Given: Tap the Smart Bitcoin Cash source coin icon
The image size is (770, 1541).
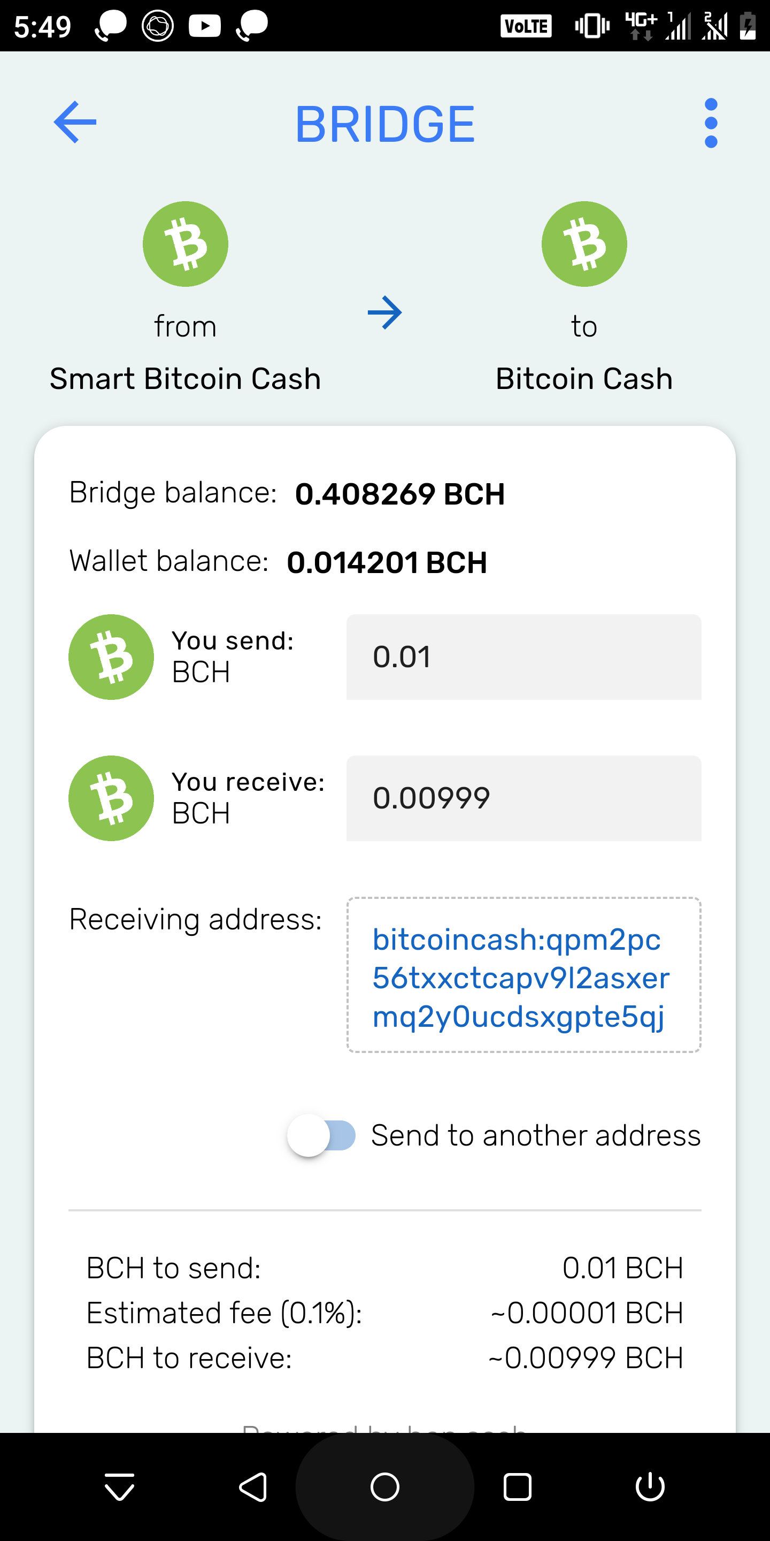Looking at the screenshot, I should tap(186, 244).
